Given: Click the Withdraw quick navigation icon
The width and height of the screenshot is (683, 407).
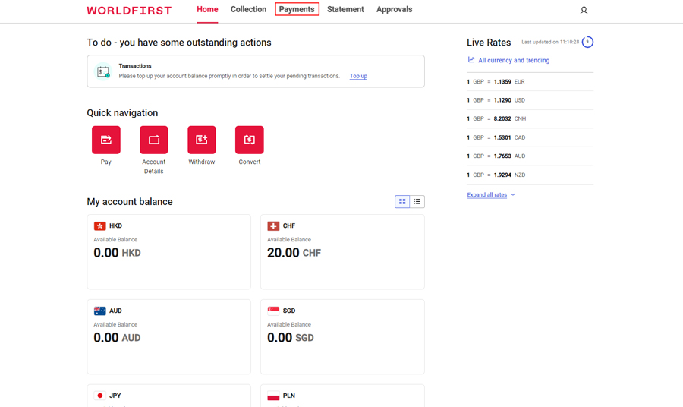Looking at the screenshot, I should [202, 140].
